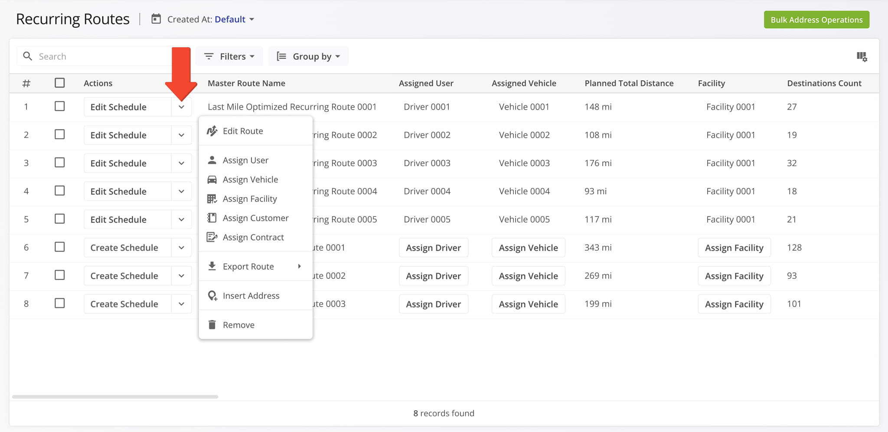Collapse the actions chevron in row 1
Image resolution: width=888 pixels, height=432 pixels.
181,107
